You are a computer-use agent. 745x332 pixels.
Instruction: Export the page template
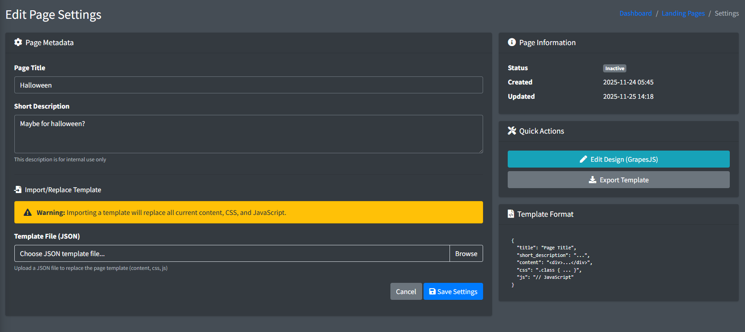(x=618, y=180)
